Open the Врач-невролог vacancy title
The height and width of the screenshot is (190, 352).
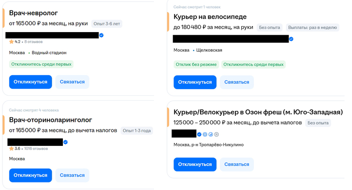tap(34, 13)
